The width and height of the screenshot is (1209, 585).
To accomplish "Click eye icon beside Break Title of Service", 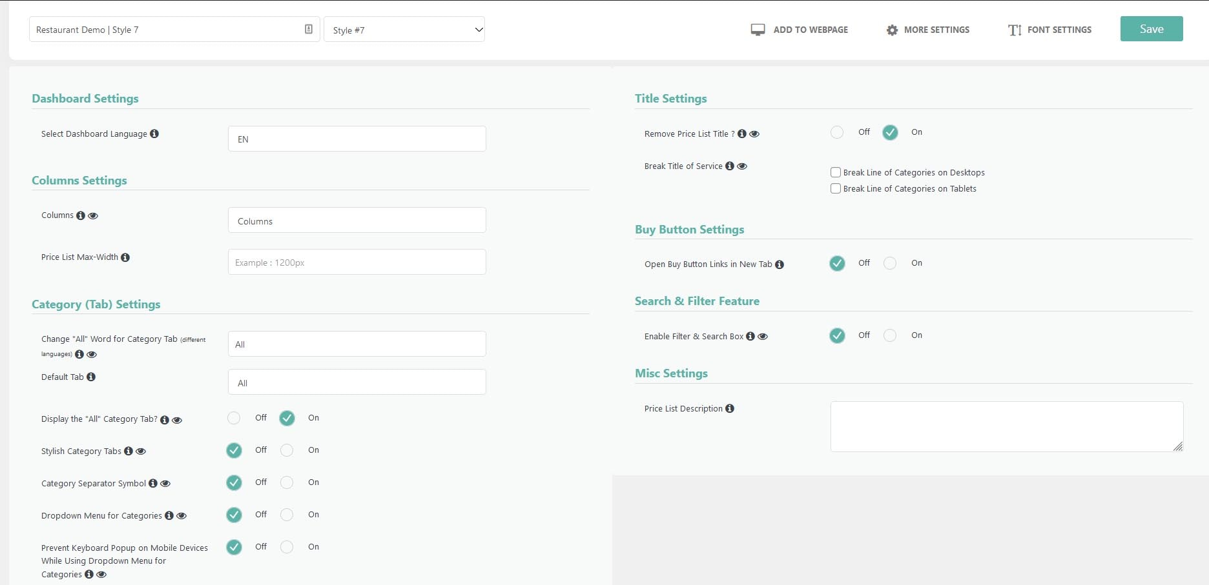I will pos(742,166).
